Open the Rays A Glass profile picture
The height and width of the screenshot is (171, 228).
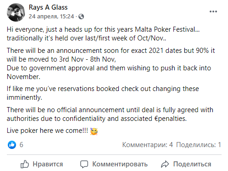point(16,12)
